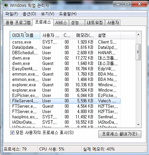
Task: Click the process list scrollbar thumb
Action: pyautogui.click(x=138, y=52)
